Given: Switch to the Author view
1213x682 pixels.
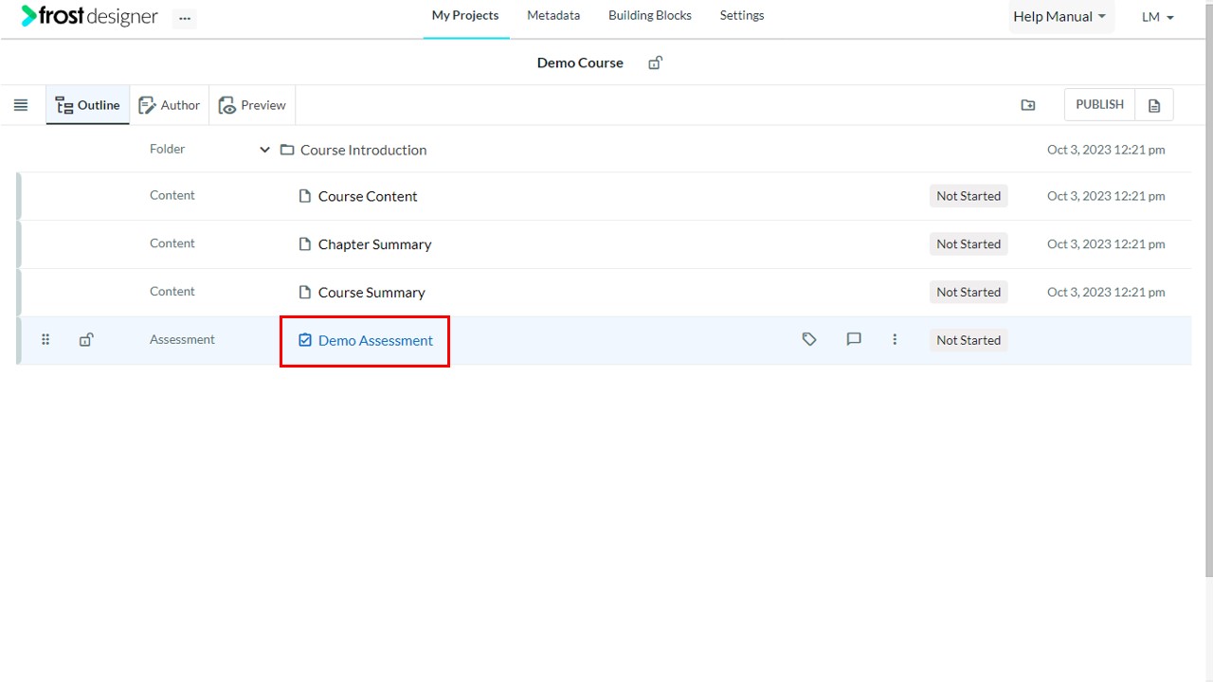Looking at the screenshot, I should [170, 105].
